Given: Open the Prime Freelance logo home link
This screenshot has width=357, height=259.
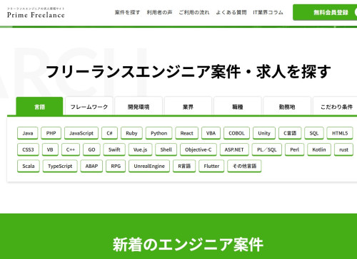Looking at the screenshot, I should coord(36,13).
